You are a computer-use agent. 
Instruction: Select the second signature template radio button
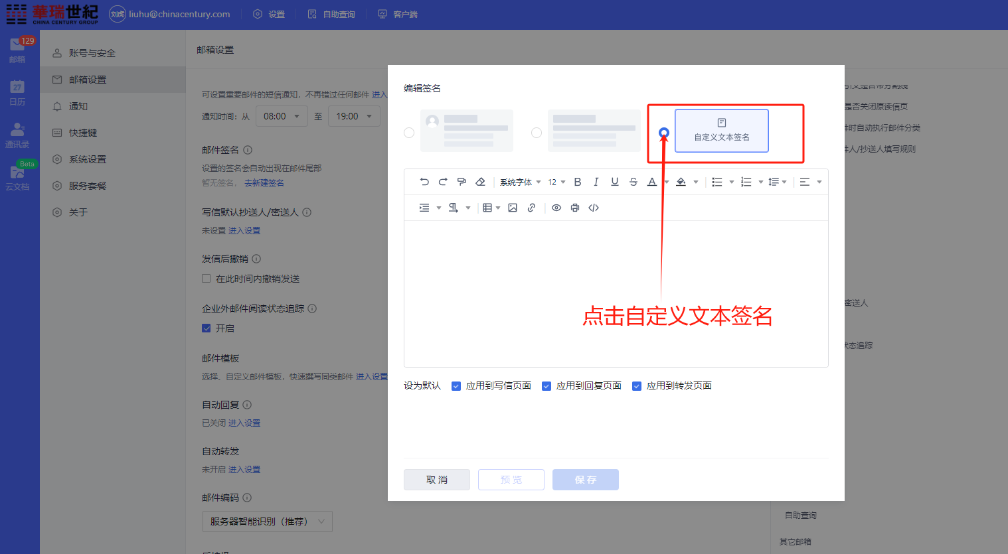point(537,133)
